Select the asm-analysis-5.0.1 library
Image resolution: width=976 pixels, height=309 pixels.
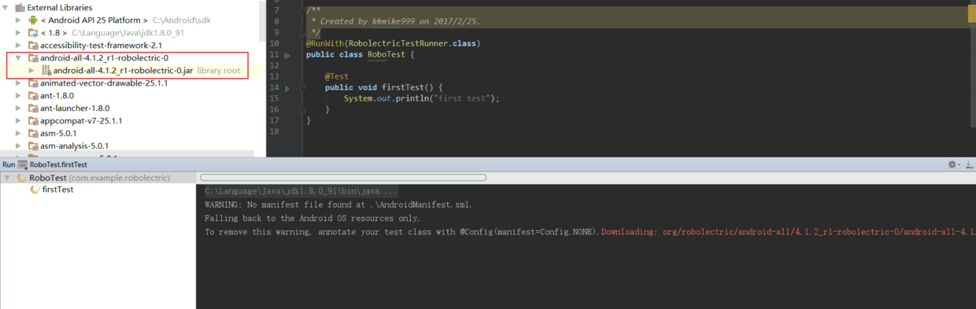pyautogui.click(x=75, y=146)
